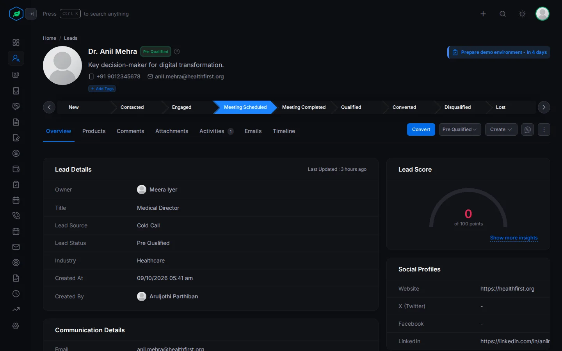Open the organizations building sidebar icon

(x=16, y=91)
